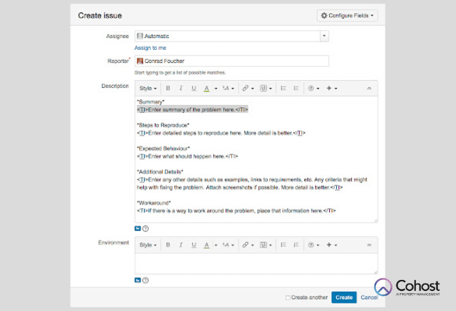Insert numbered list in Description toolbar
Screen dimensions: 456x311
(296, 88)
